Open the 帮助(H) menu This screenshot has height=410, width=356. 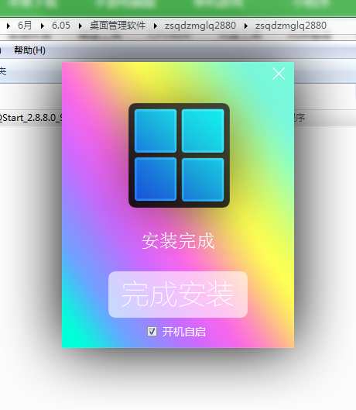click(29, 50)
